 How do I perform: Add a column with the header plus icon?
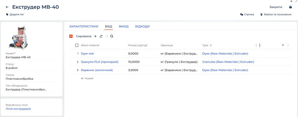(283, 45)
